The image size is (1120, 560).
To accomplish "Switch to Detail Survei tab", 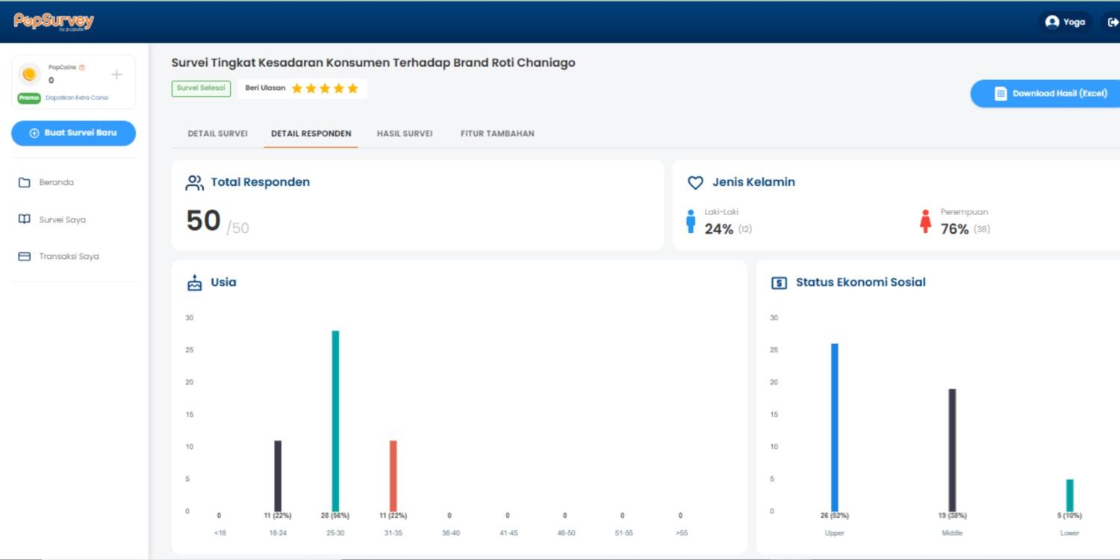I will click(x=217, y=134).
